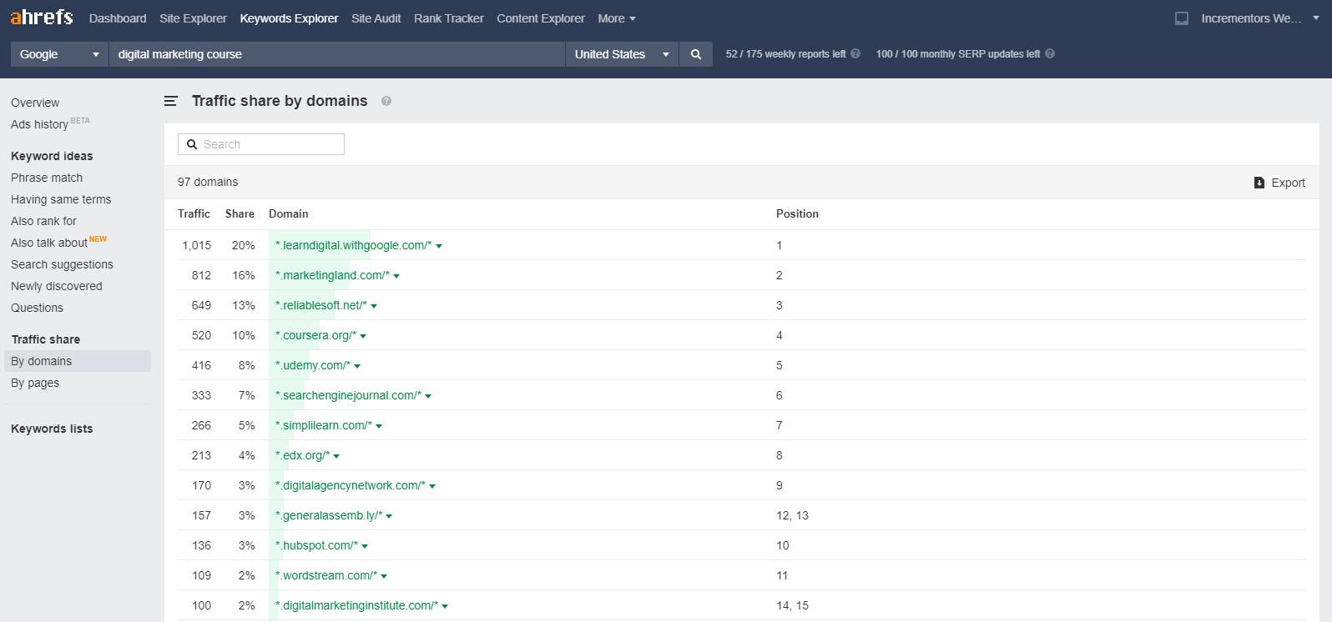Expand the generalassemb.ly domain arrow
Viewport: 1332px width, 622px height.
tap(389, 516)
